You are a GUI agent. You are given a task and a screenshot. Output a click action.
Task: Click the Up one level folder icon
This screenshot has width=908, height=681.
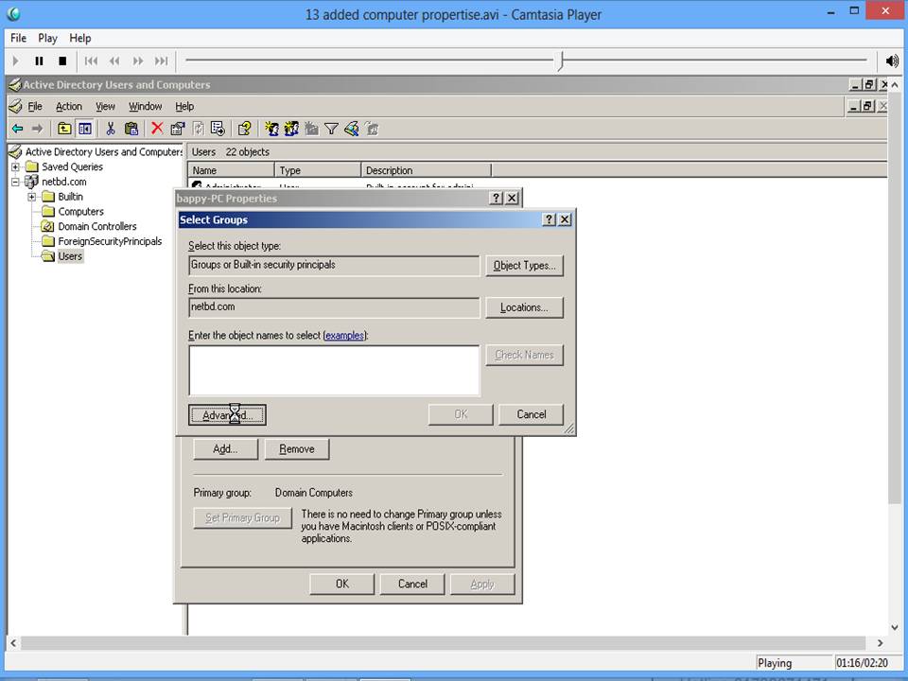(x=64, y=129)
